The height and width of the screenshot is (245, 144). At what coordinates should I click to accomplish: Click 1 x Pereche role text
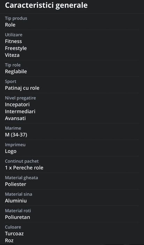pos(24,168)
